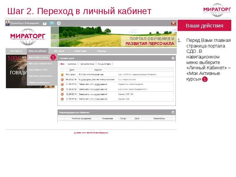Click the question mark help icon
Screen dimensions: 236x177
[59, 23]
